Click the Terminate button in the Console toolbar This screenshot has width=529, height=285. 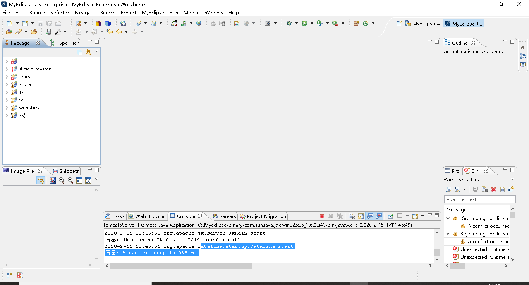(322, 216)
